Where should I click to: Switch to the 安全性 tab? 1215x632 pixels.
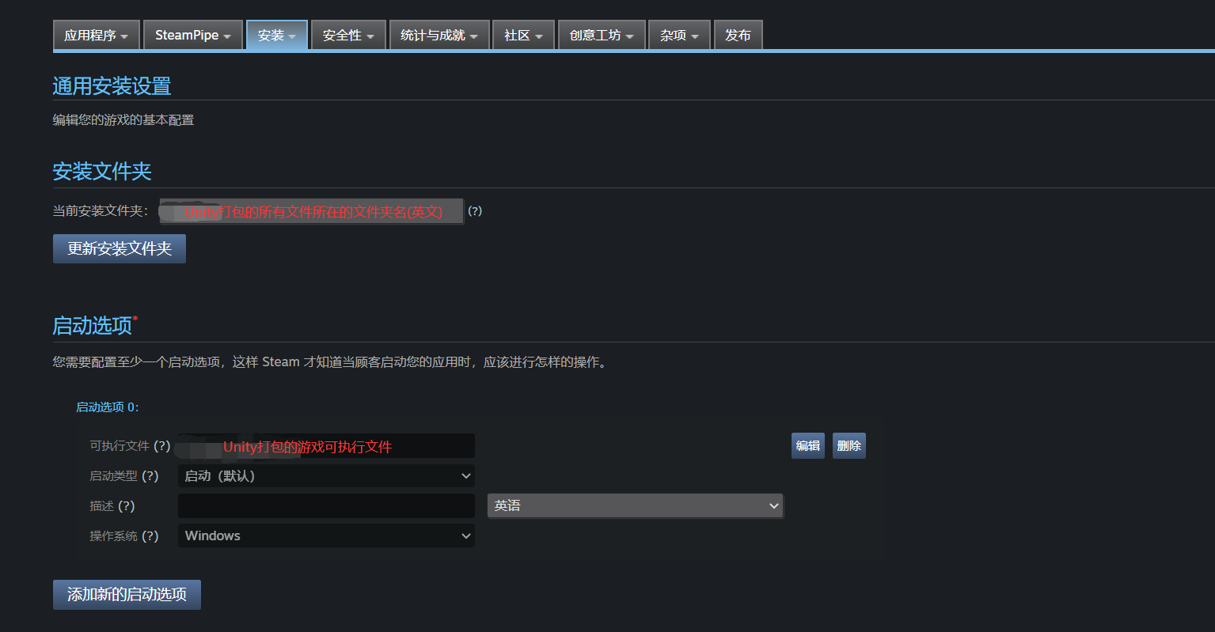[342, 35]
